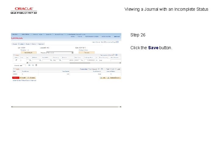
Task: Click the Personalize Page link
Action: tap(110, 42)
